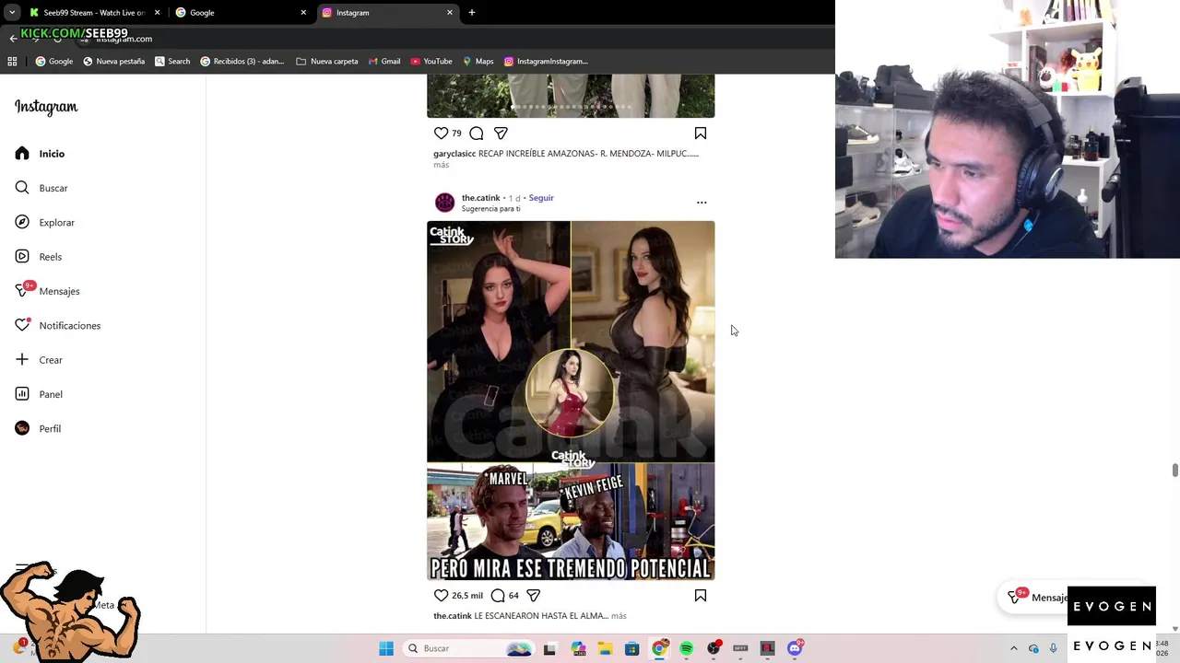
Task: Open the Marvel Kevin Feige meme image
Action: [x=571, y=521]
